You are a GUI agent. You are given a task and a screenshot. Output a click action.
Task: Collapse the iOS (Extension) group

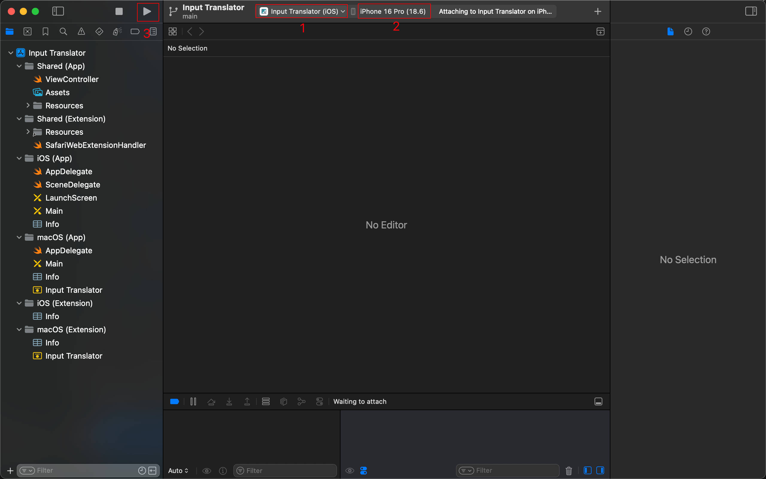(19, 303)
